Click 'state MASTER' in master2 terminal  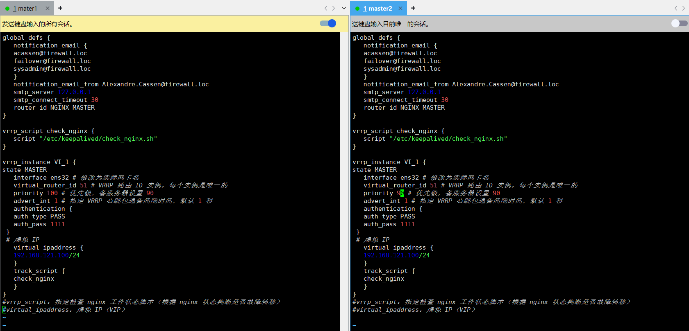point(375,170)
